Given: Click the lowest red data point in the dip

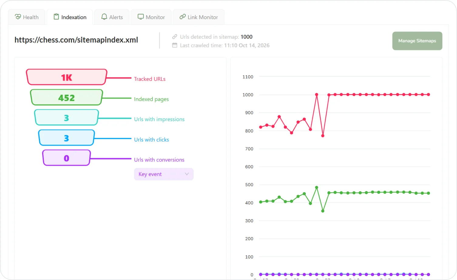Looking at the screenshot, I should pos(323,136).
